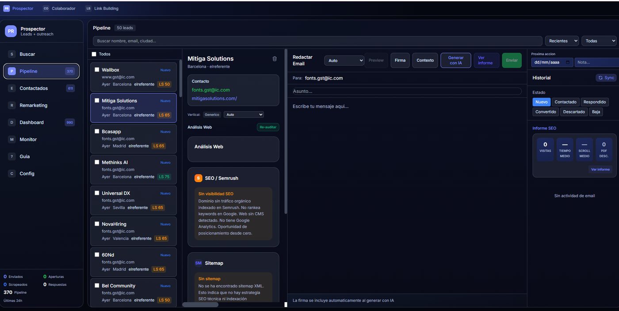Click the M icon beside Monitor
This screenshot has width=619, height=311.
click(12, 140)
